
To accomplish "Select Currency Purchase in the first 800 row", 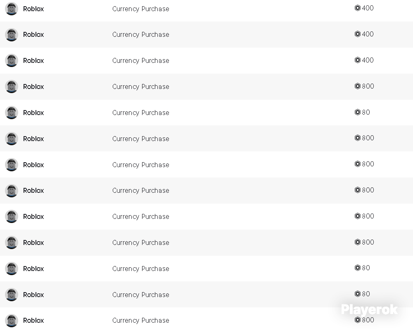I will click(x=141, y=87).
